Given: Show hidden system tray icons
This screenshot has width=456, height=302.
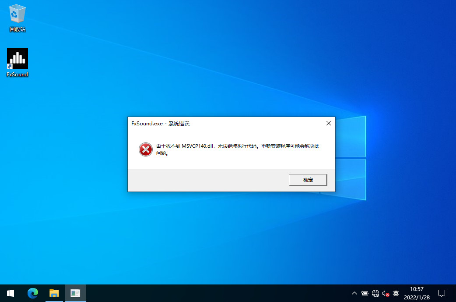Looking at the screenshot, I should click(x=354, y=293).
